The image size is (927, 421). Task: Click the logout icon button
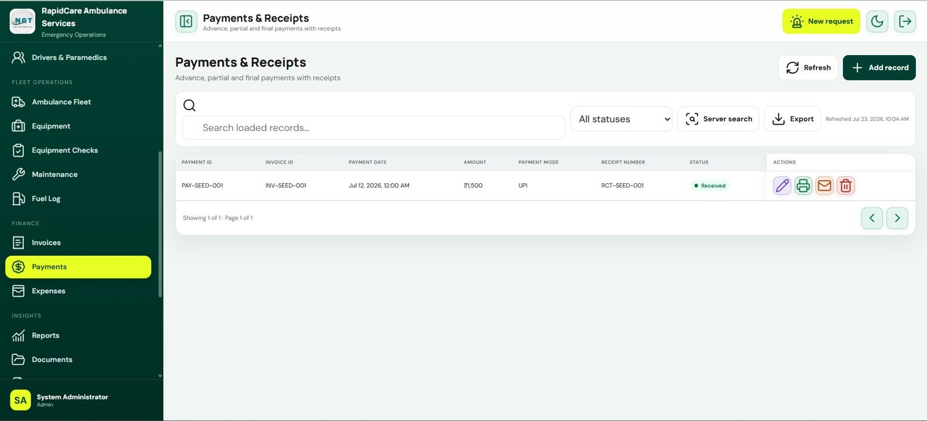coord(905,21)
